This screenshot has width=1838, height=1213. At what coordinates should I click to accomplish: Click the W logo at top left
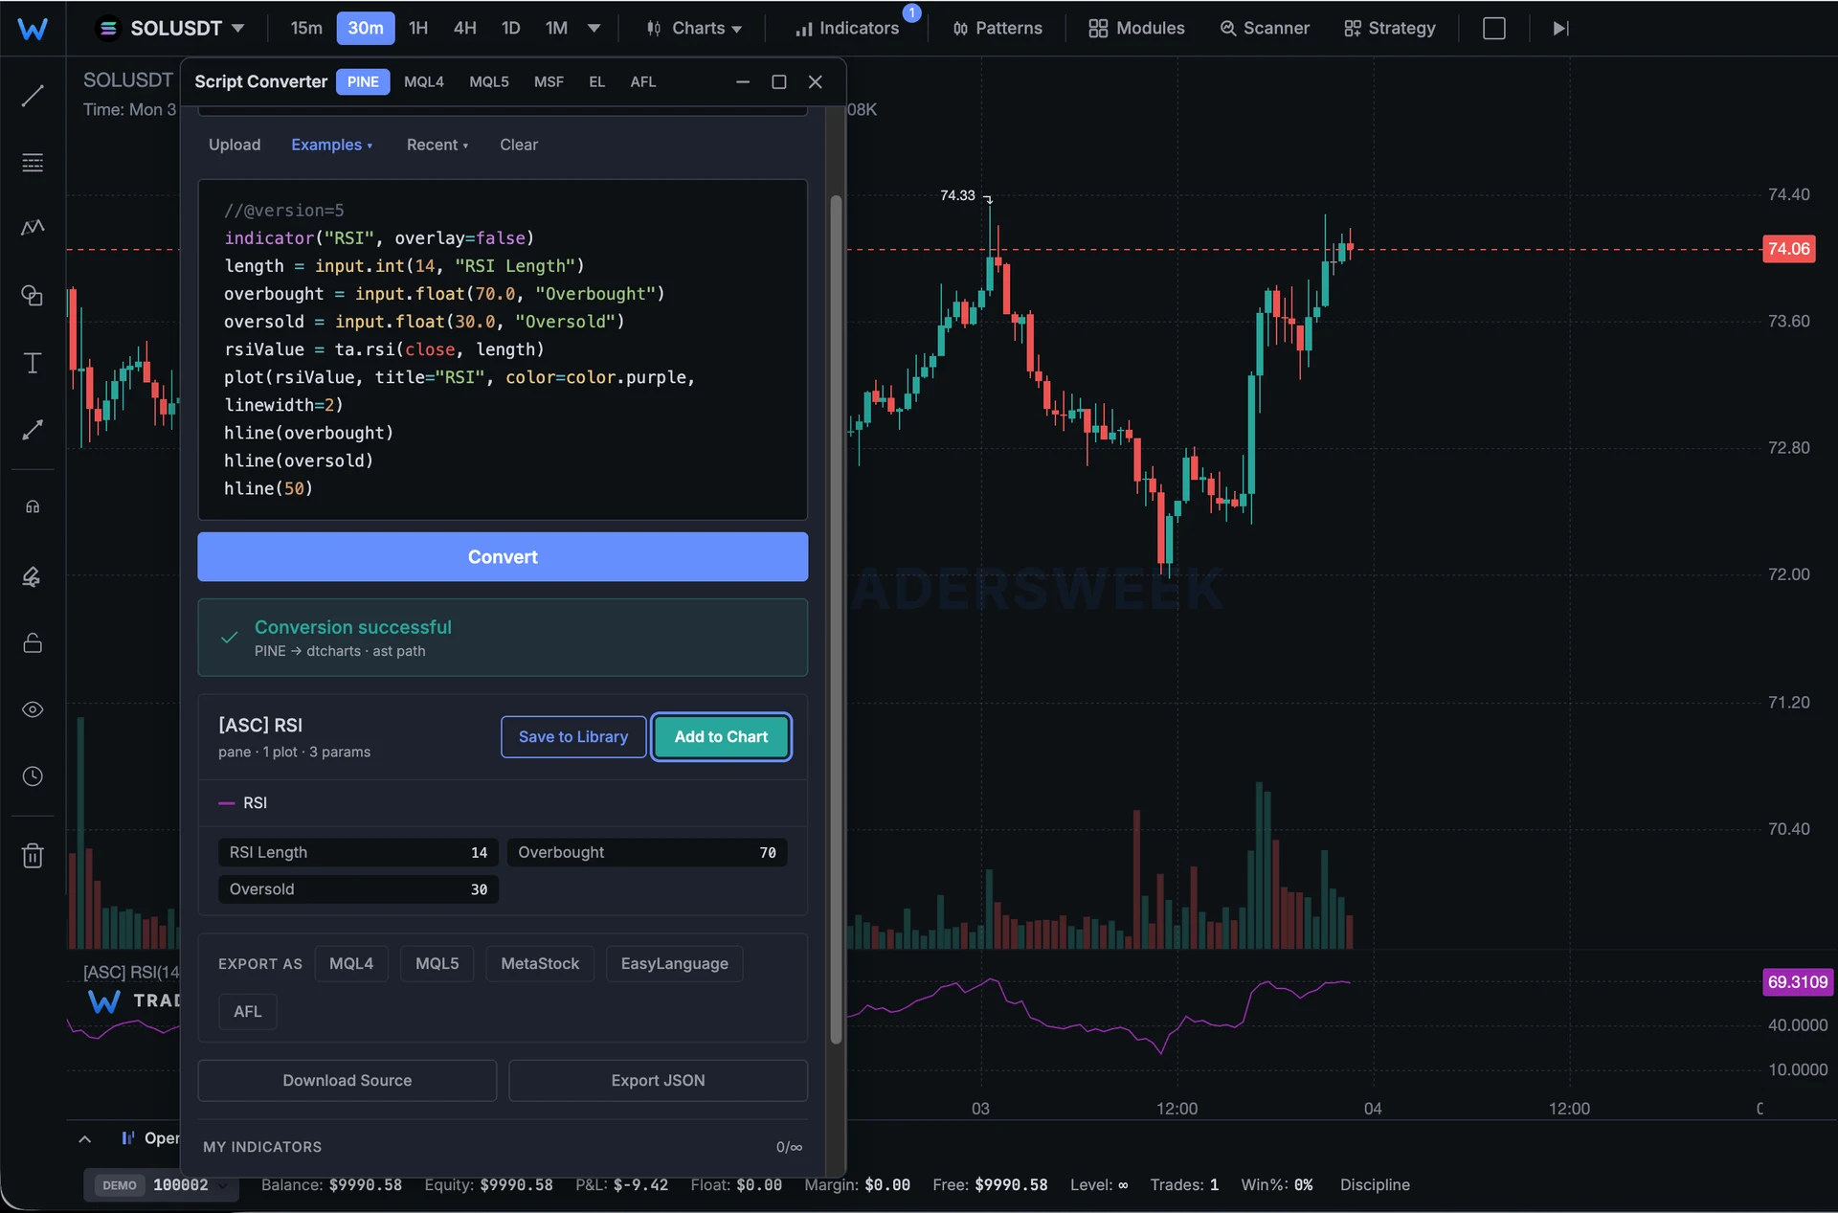pos(33,29)
